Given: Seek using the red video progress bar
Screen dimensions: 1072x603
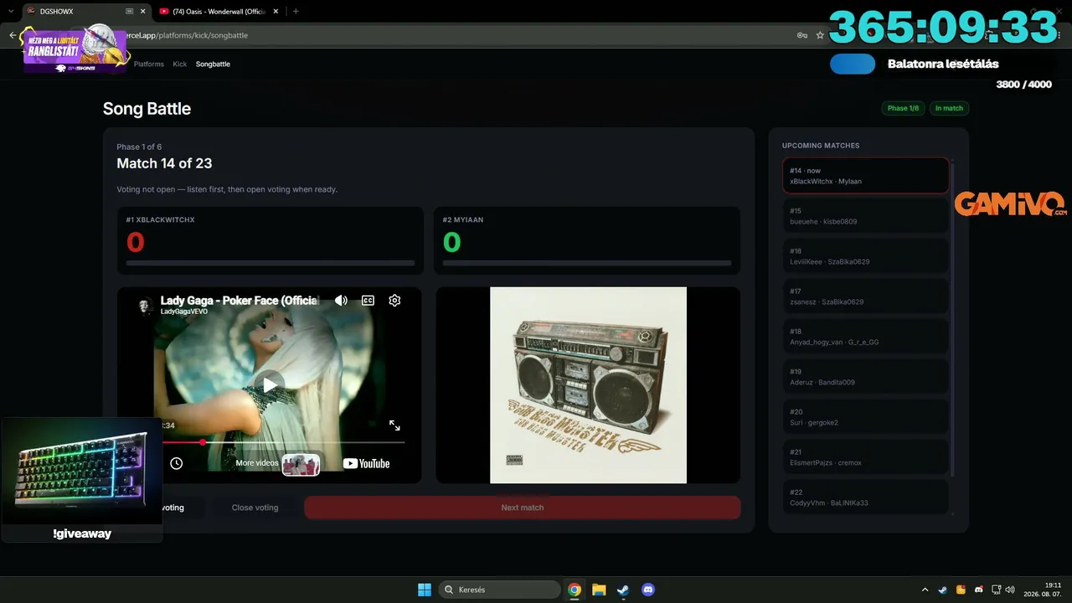Looking at the screenshot, I should click(283, 442).
